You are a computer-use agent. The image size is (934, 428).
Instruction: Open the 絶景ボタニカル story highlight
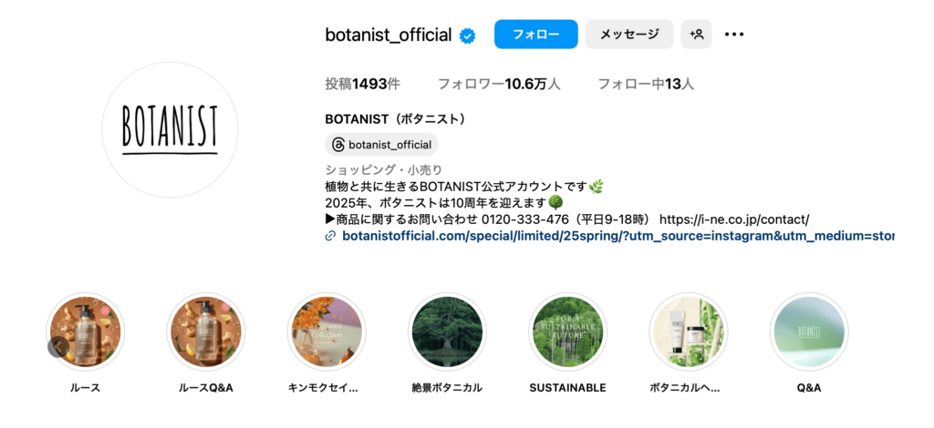coord(447,331)
